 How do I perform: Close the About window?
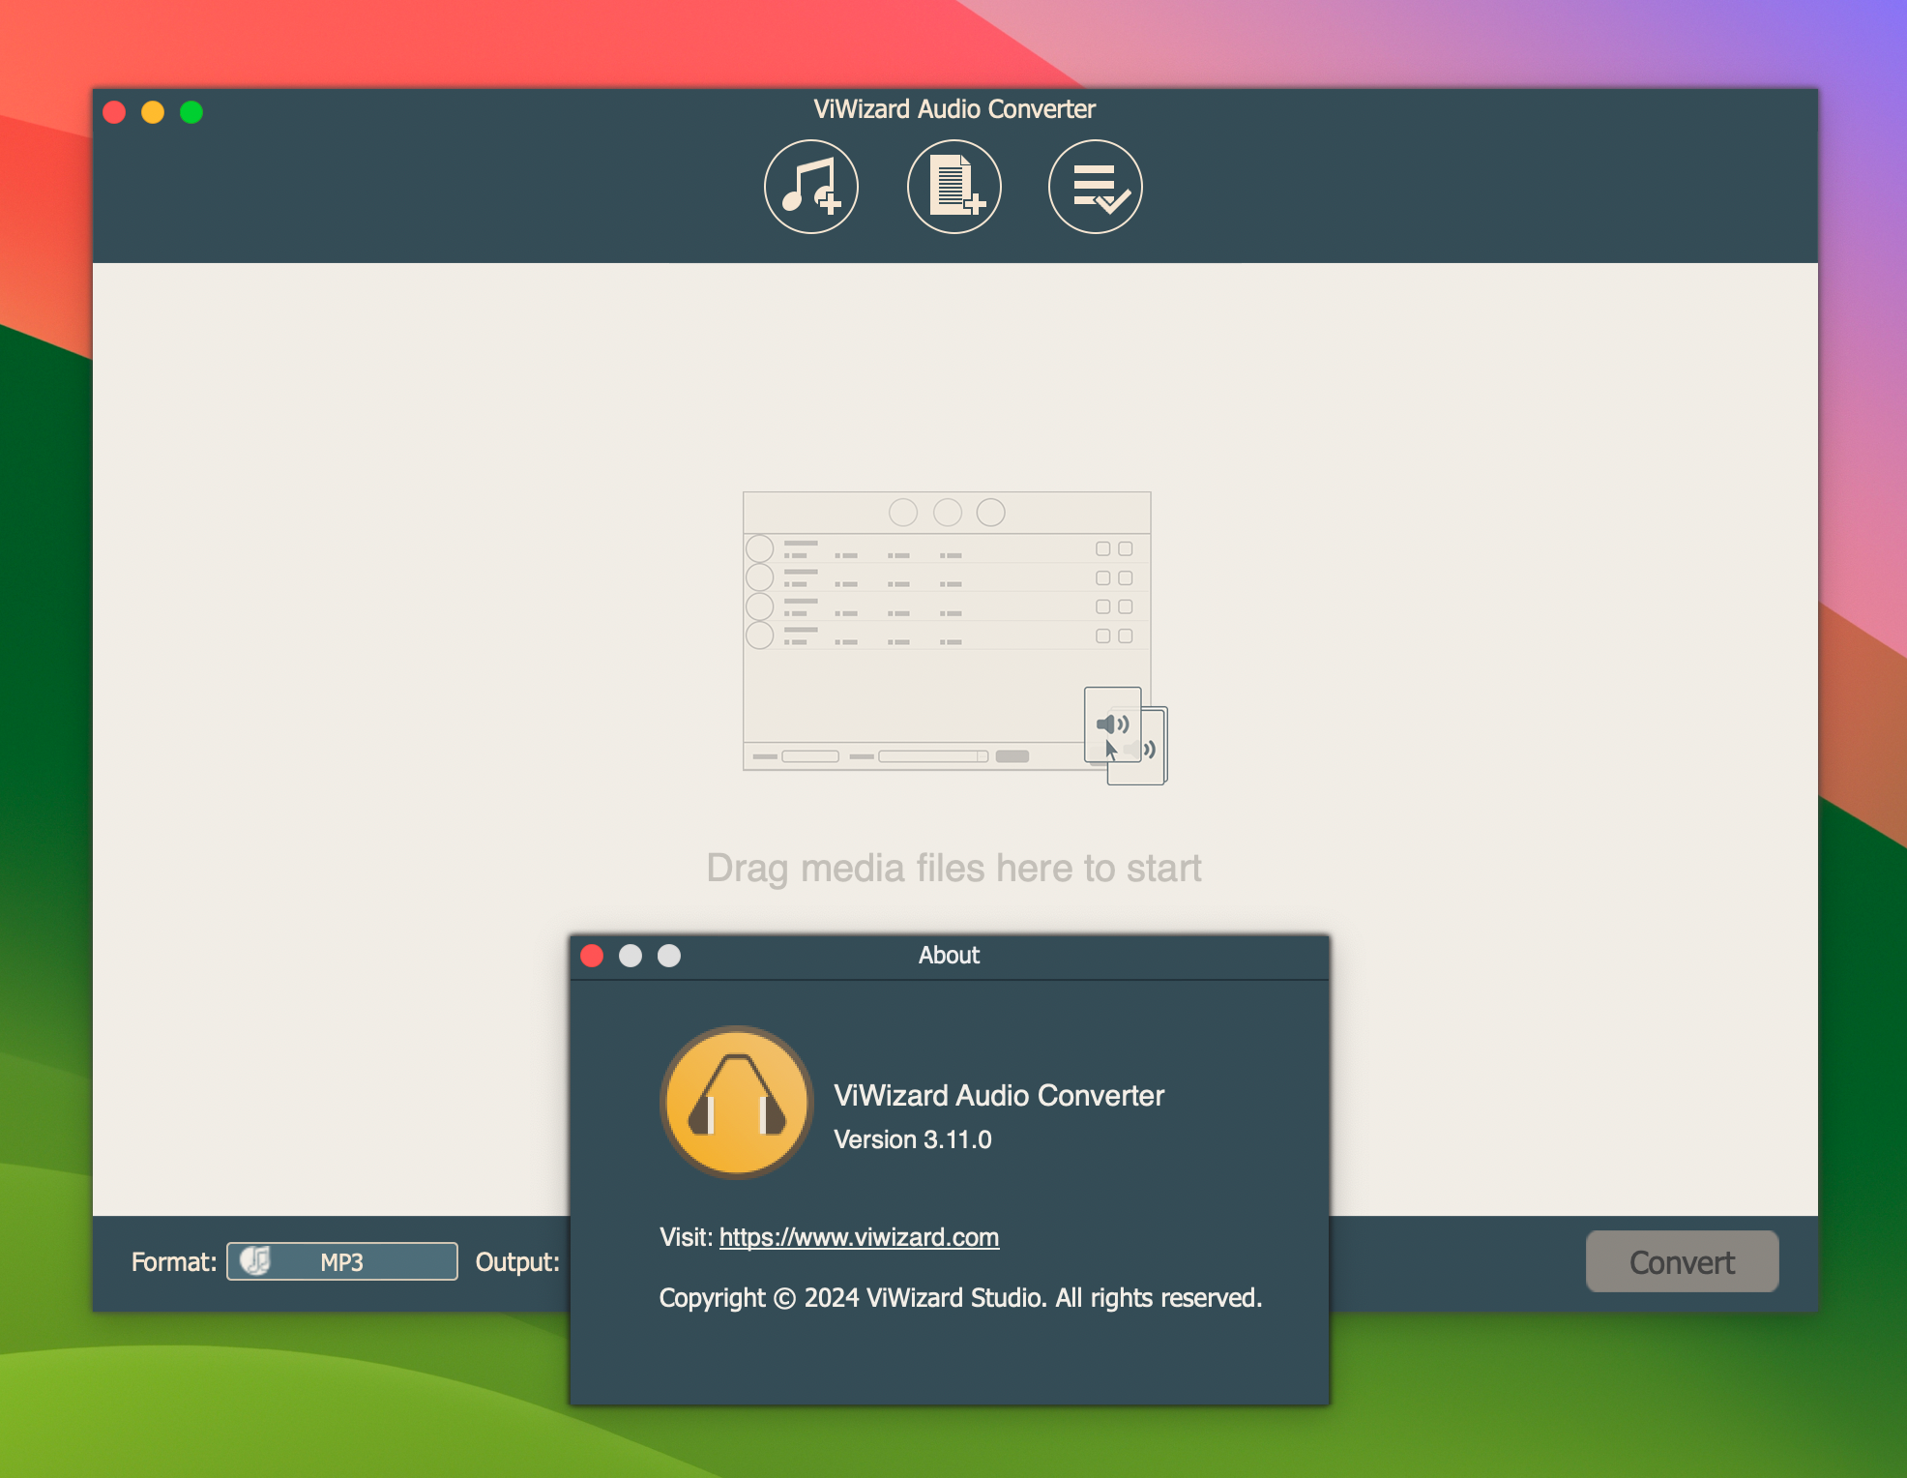[592, 956]
